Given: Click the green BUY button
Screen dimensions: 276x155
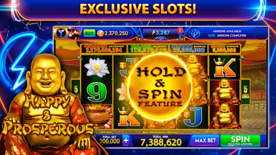Looking at the screenshot, I should (x=89, y=33).
